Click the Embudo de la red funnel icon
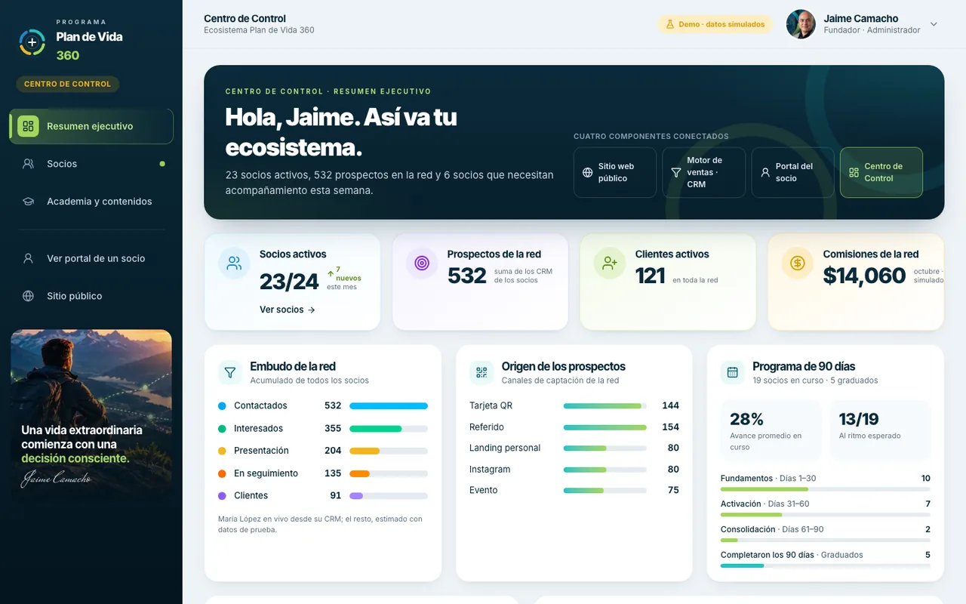 (x=229, y=372)
